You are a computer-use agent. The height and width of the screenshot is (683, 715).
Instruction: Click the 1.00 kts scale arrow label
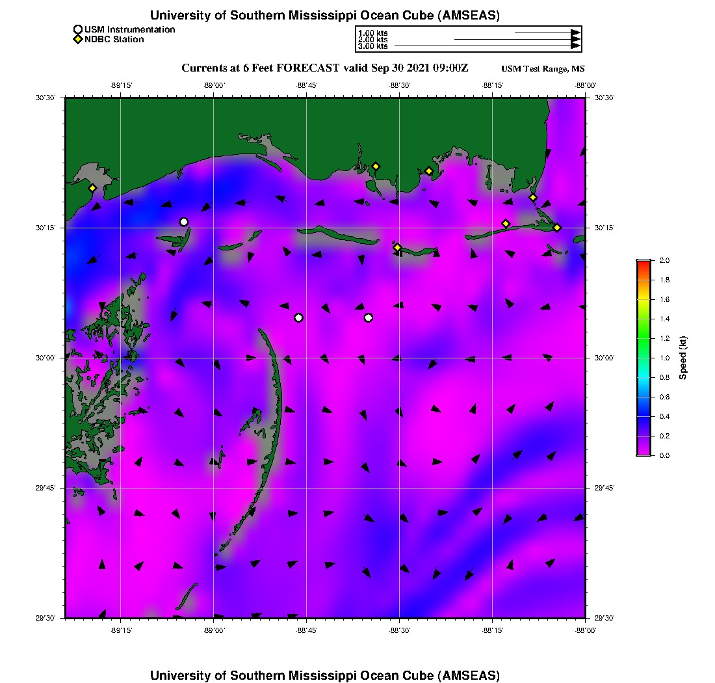(372, 33)
